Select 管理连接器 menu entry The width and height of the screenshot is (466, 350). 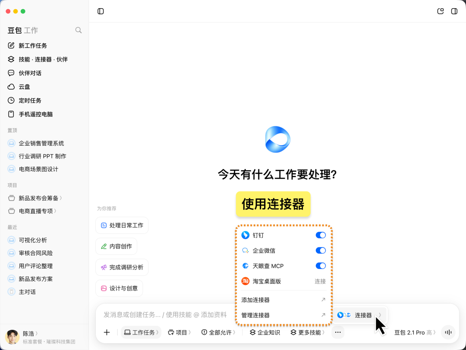(283, 315)
